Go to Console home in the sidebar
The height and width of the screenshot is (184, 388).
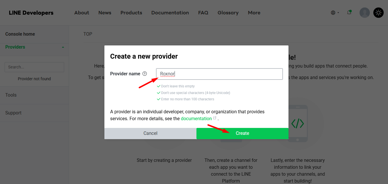(20, 34)
